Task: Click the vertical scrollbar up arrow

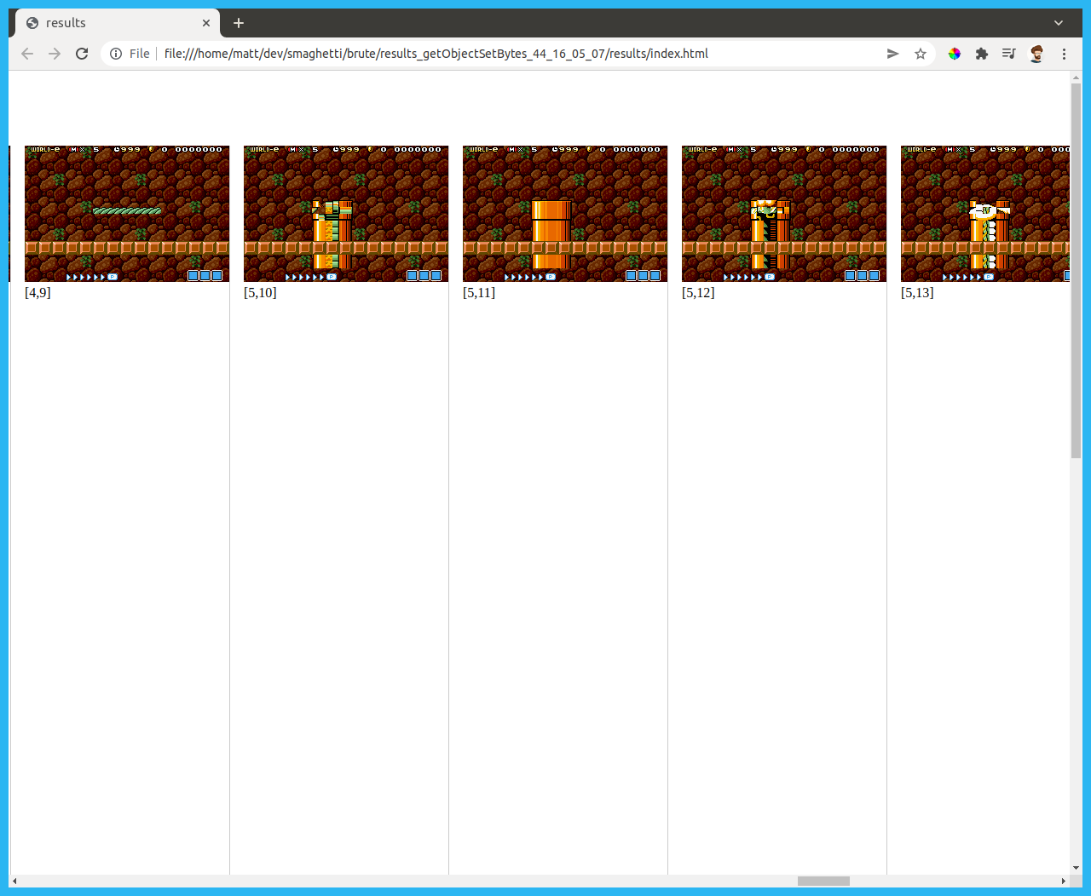Action: (x=1076, y=78)
